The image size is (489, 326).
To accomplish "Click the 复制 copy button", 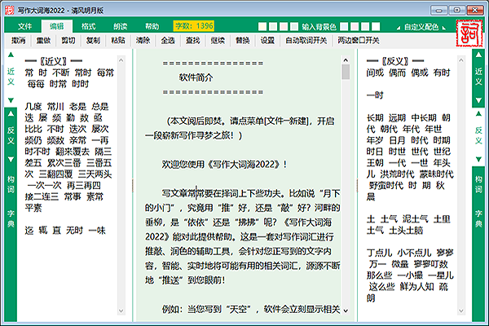I will pyautogui.click(x=93, y=40).
